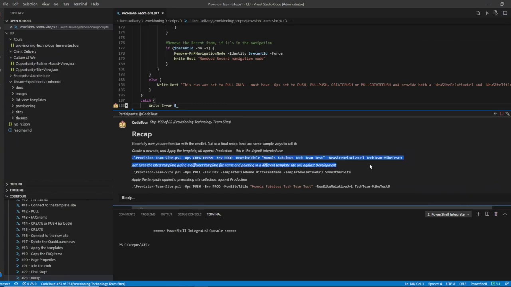Split the editor with the split icon
This screenshot has width=511, height=287.
point(505,13)
